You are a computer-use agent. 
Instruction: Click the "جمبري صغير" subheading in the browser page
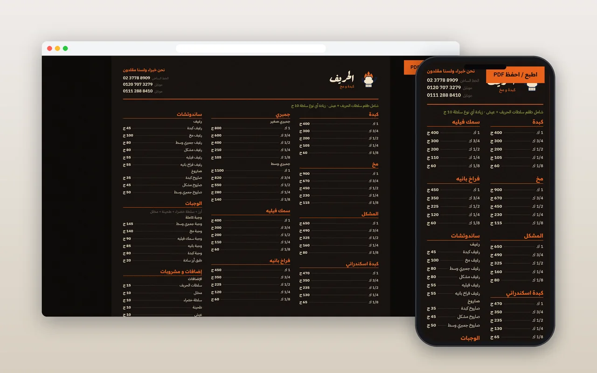pos(280,122)
